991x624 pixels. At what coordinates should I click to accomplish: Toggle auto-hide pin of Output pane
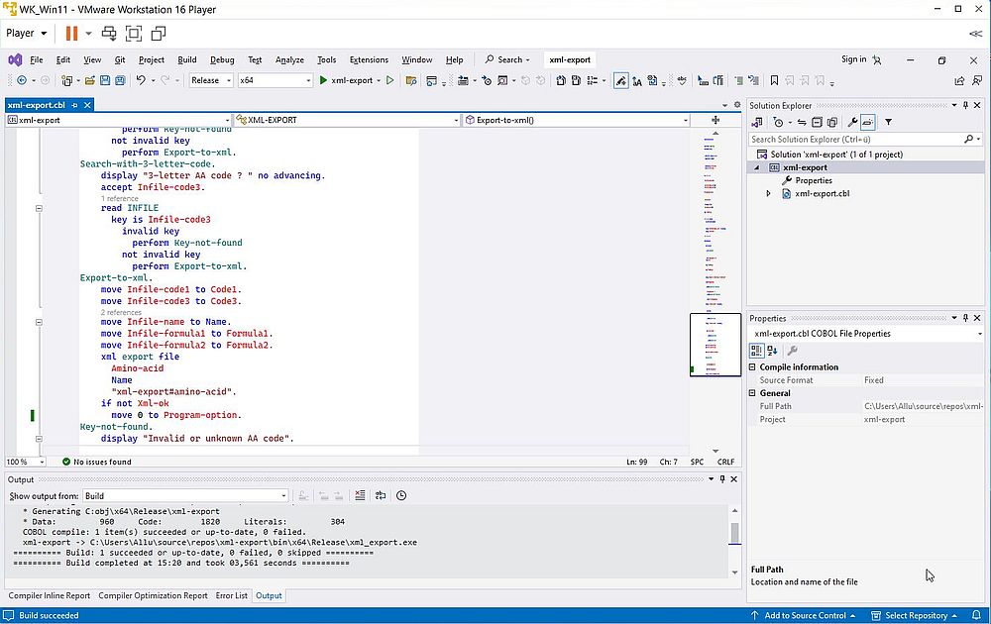coord(722,479)
